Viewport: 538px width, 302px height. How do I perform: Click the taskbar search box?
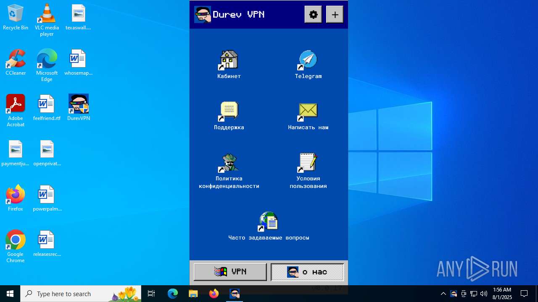point(82,294)
